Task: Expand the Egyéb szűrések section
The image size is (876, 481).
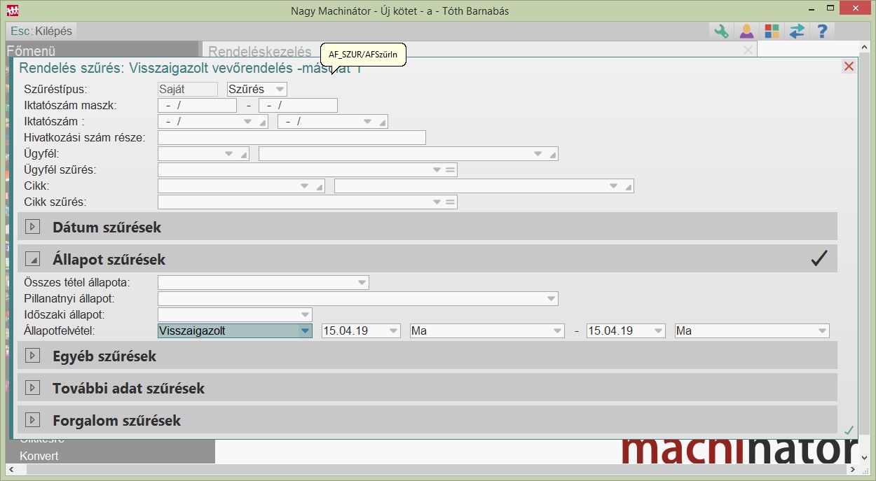Action: tap(32, 356)
